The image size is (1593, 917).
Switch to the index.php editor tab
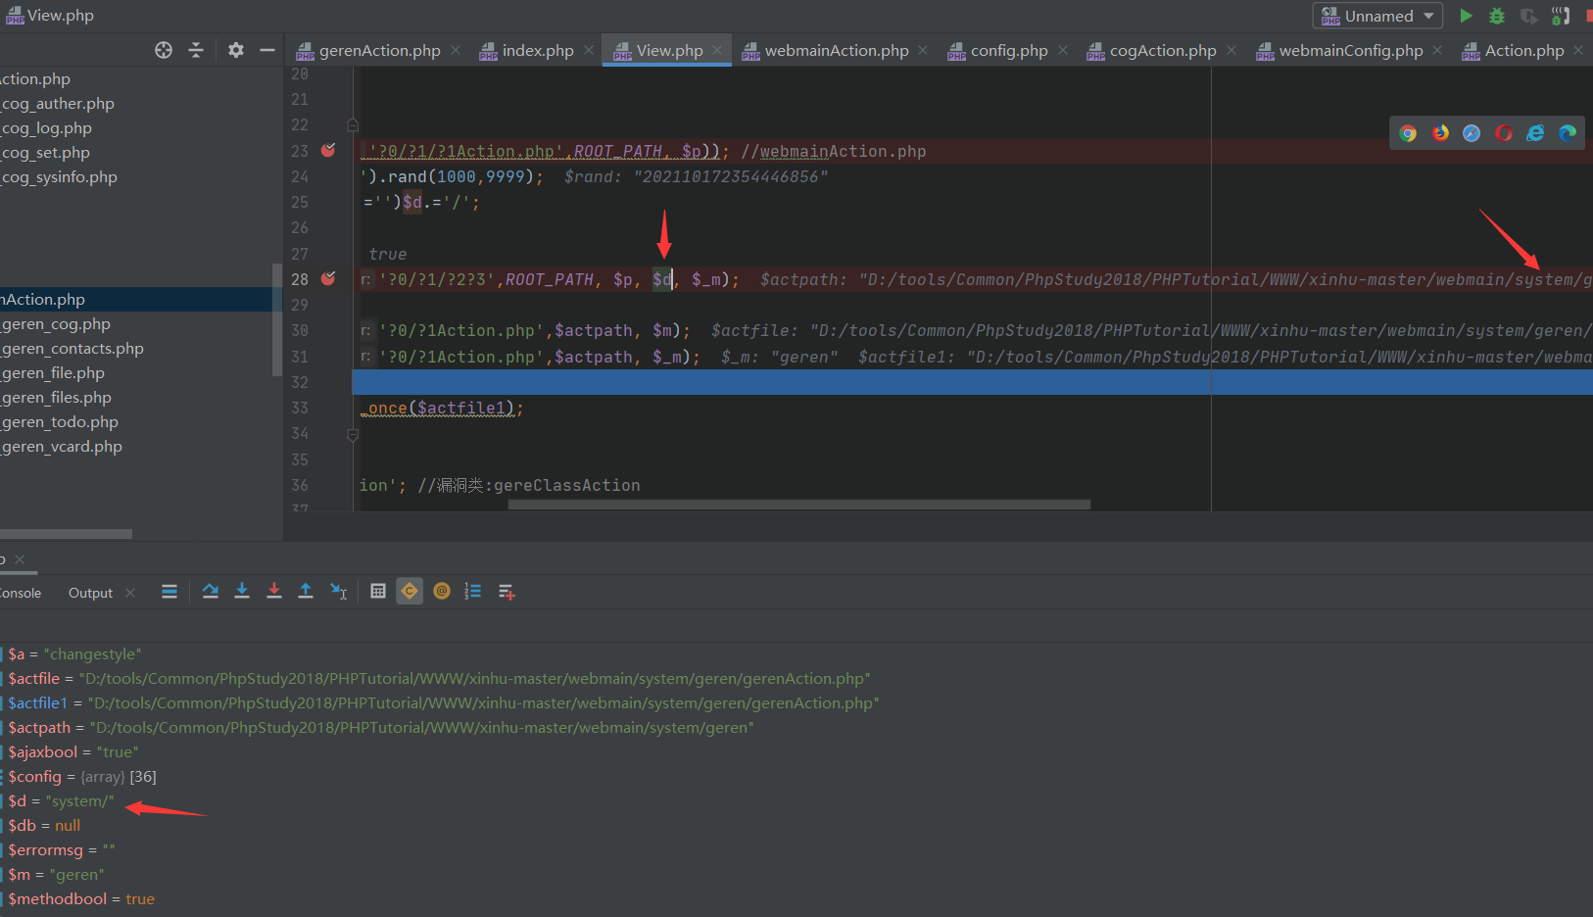pyautogui.click(x=538, y=50)
